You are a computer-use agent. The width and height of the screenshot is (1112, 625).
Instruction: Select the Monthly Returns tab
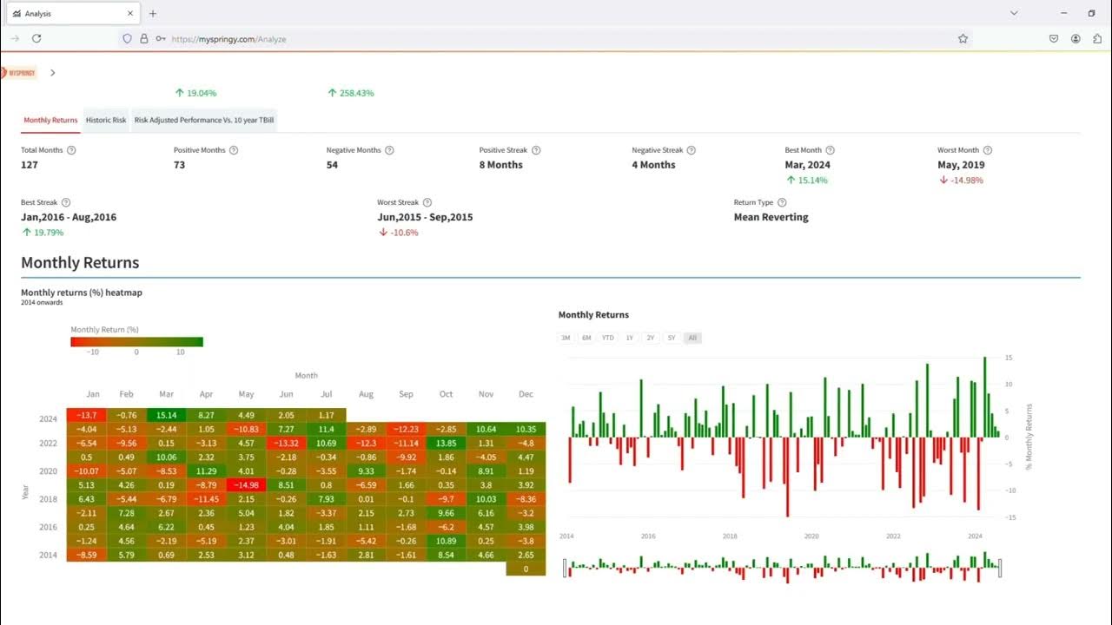50,120
